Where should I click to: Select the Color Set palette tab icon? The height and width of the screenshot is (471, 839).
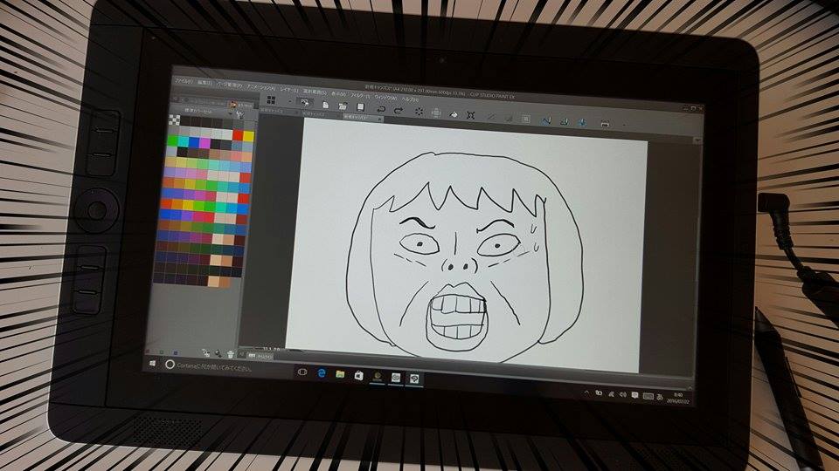pyautogui.click(x=233, y=104)
